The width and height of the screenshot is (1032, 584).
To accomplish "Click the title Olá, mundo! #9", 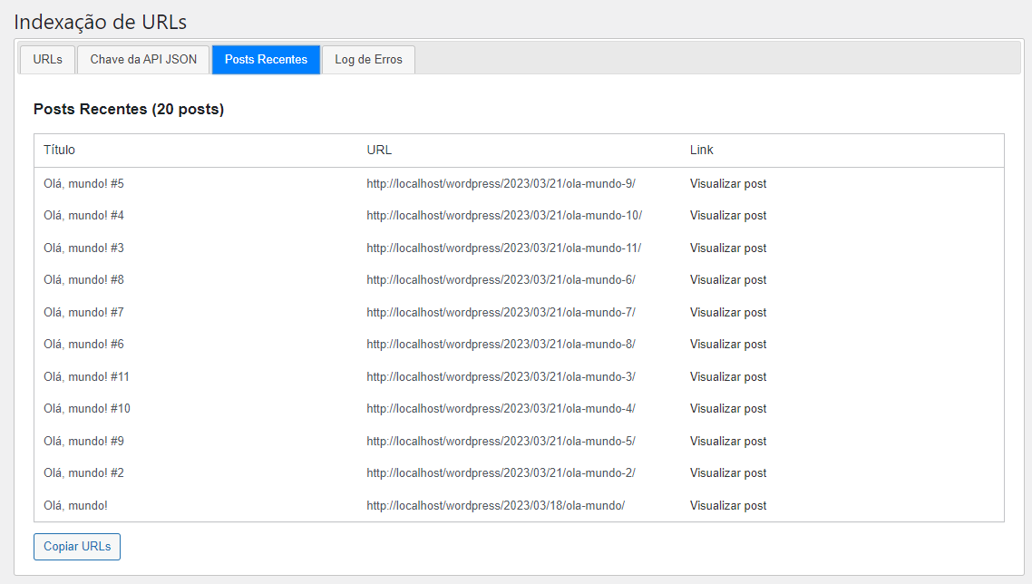I will (83, 441).
